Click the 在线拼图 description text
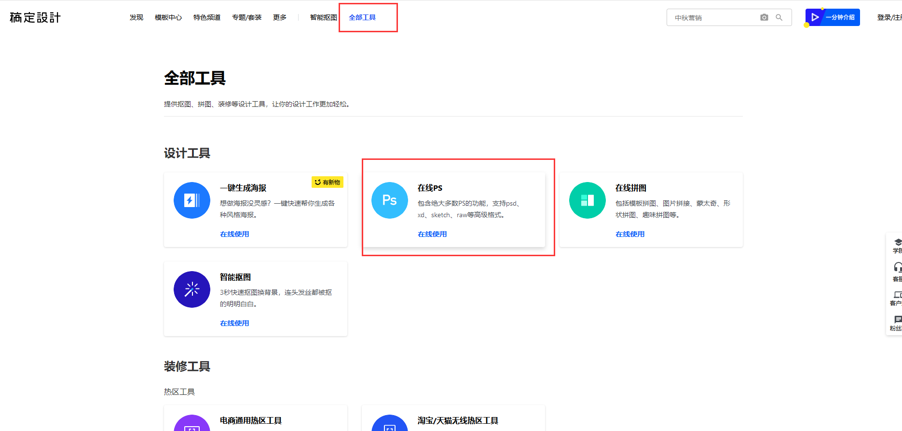The width and height of the screenshot is (902, 431). (x=673, y=209)
